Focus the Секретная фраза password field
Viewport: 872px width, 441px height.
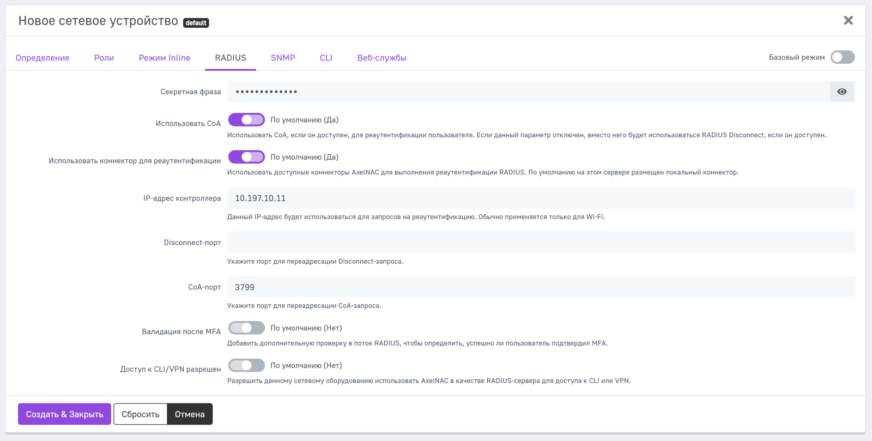pyautogui.click(x=528, y=92)
